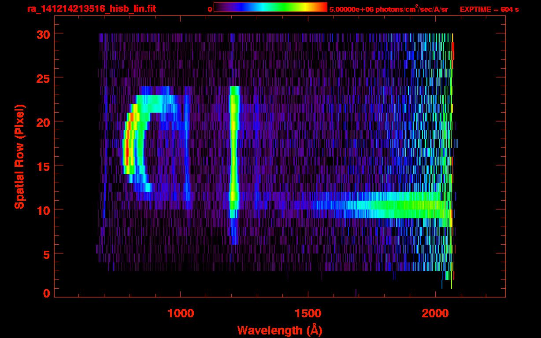Click the y-axis tick label 15
Image resolution: width=541 pixels, height=338 pixels.
pyautogui.click(x=44, y=166)
